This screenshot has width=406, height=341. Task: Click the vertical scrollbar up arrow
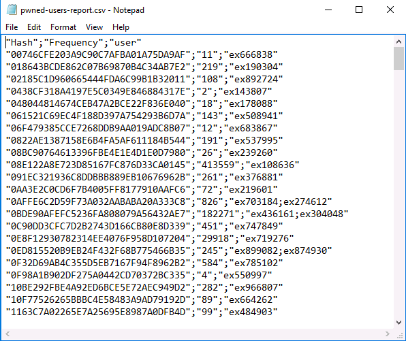(x=399, y=42)
